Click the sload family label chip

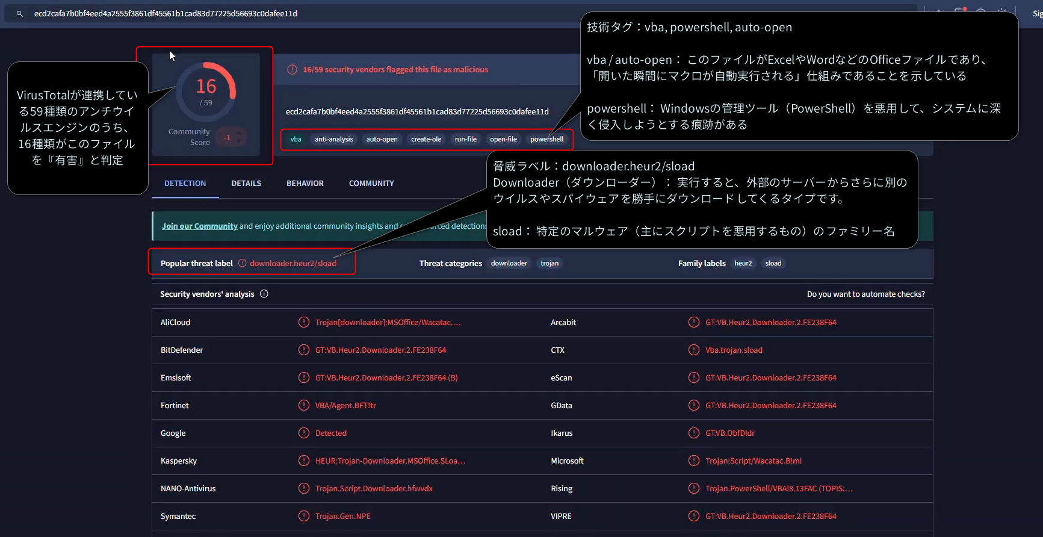pos(773,263)
